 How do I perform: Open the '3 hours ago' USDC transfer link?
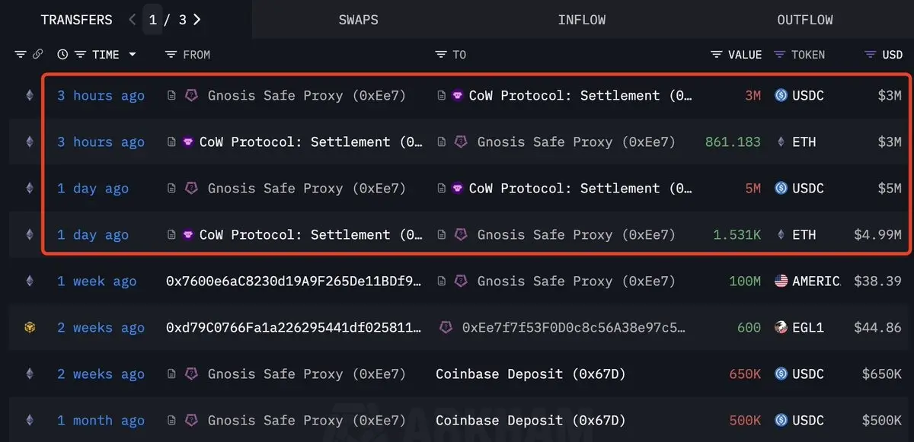101,96
